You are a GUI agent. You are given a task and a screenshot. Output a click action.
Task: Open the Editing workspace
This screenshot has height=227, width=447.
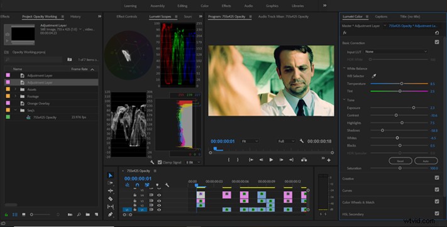[x=182, y=6]
